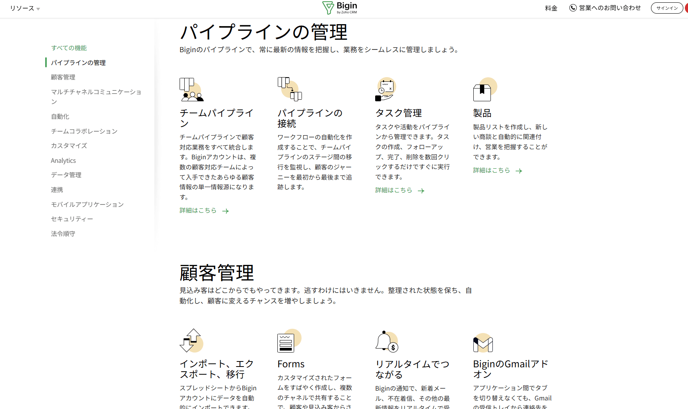Jump to 自動化 section
This screenshot has width=688, height=409.
point(60,116)
